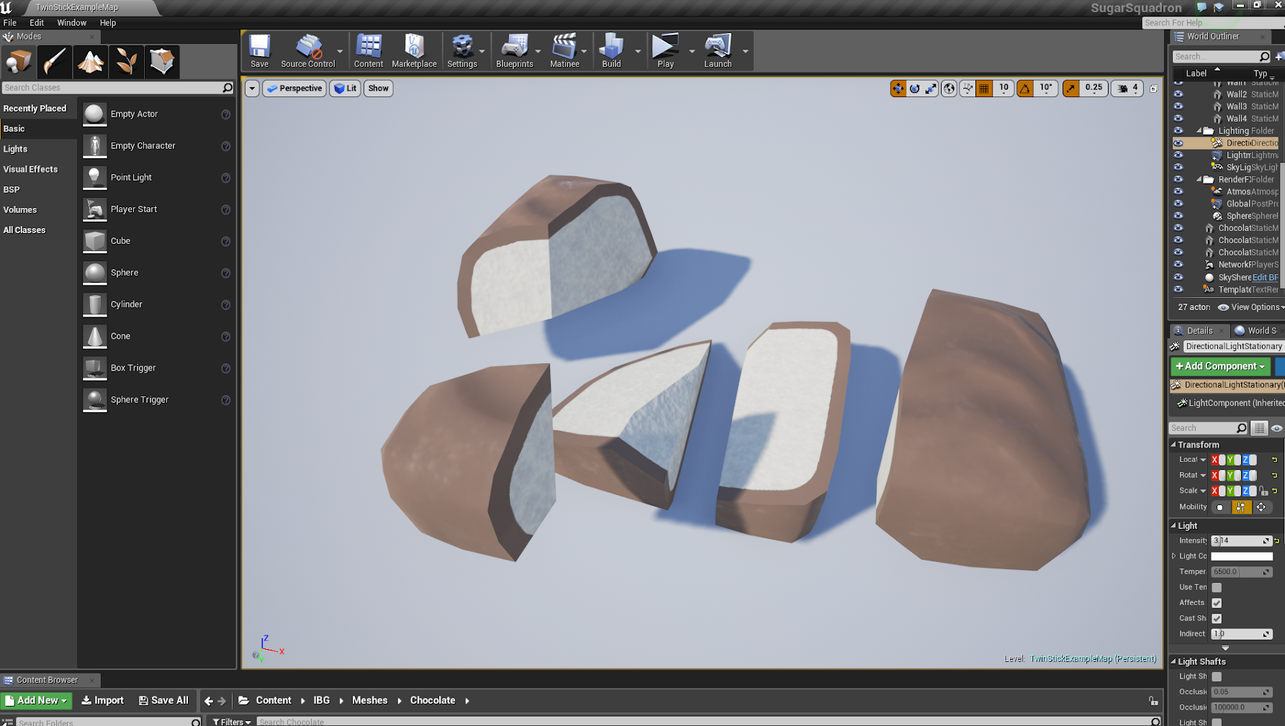Open the Marketplace toolbar icon
This screenshot has width=1285, height=726.
click(414, 50)
